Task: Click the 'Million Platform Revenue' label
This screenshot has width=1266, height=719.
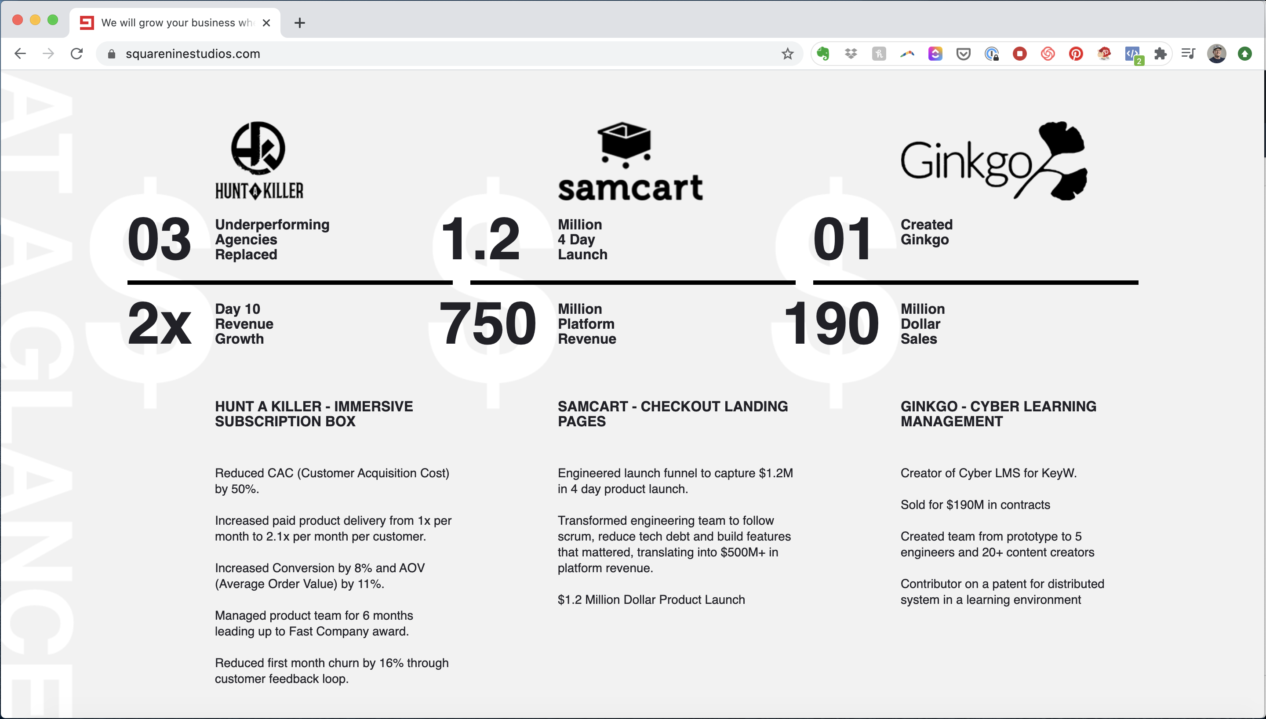Action: [x=587, y=324]
